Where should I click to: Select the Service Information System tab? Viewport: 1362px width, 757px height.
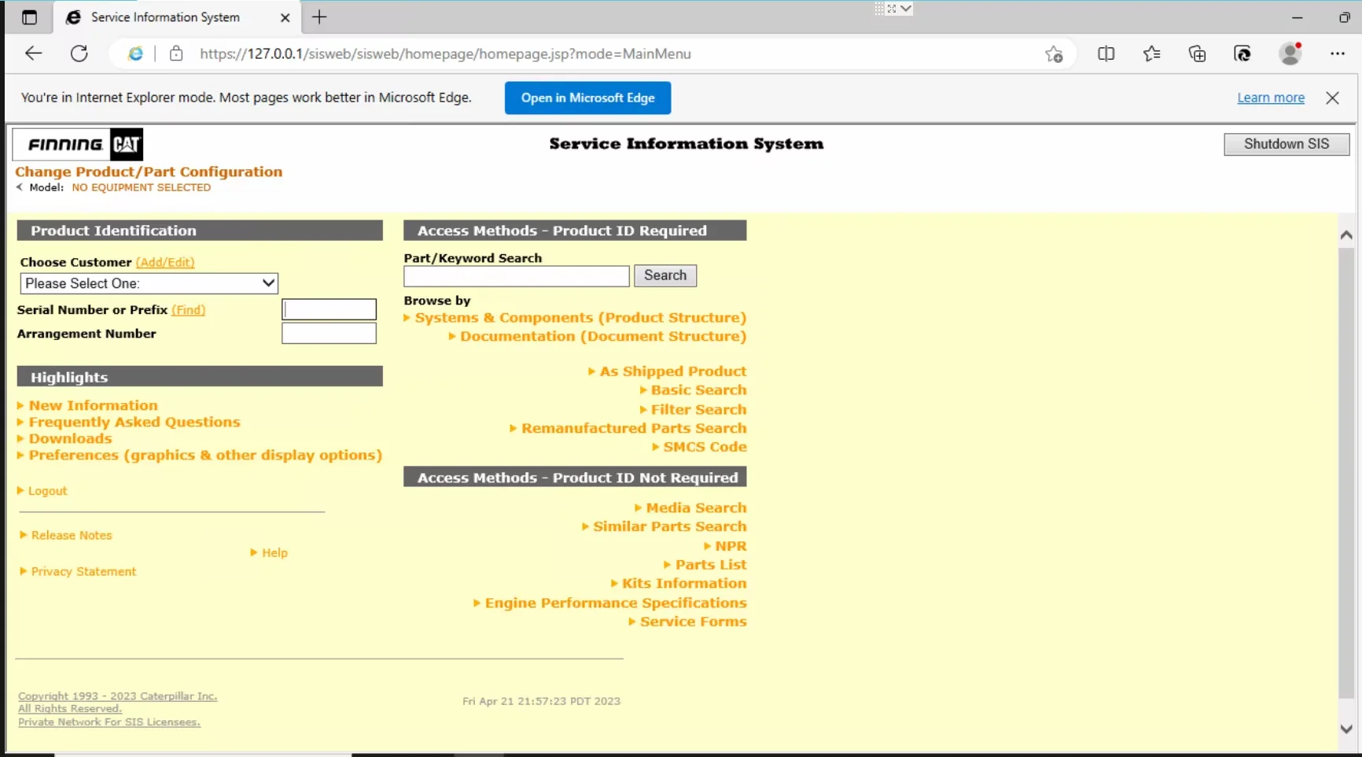pyautogui.click(x=165, y=17)
